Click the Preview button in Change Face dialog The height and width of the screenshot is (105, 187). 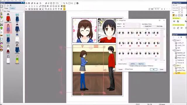click(120, 69)
